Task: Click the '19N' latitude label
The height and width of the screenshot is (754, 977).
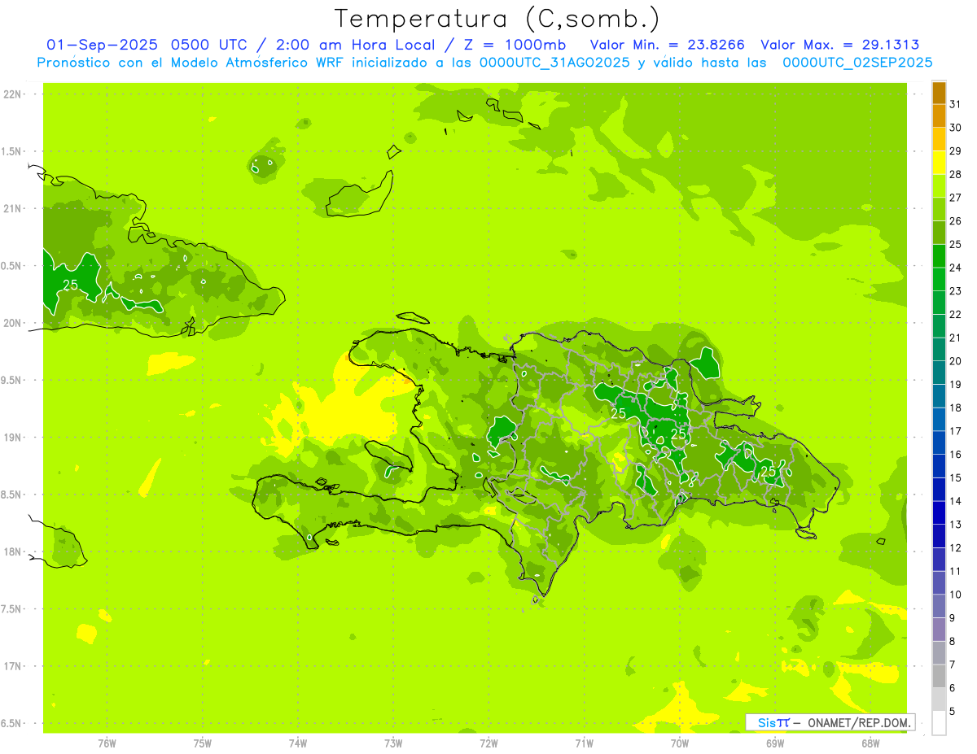Action: (12, 438)
